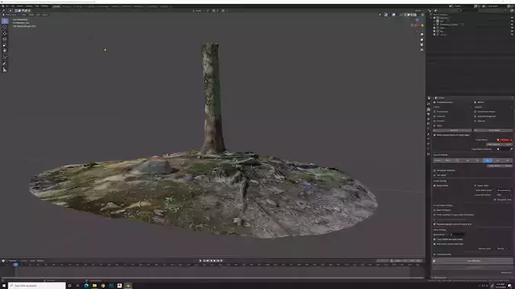Viewport: 515px width, 289px height.
Task: Click the large Bake button at panel bottom
Action: click(x=473, y=261)
